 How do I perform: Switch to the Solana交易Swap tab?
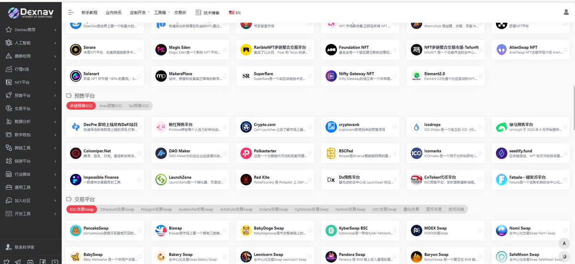(274, 209)
